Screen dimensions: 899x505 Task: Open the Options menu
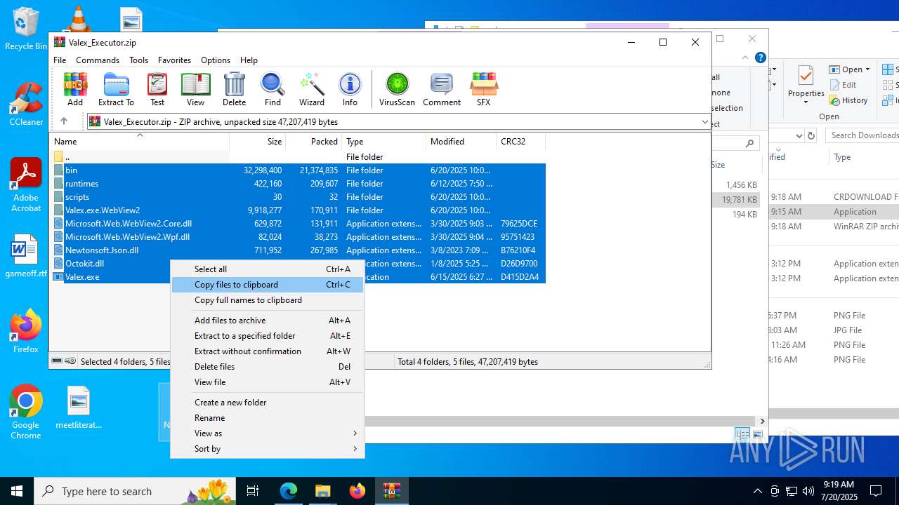pos(216,60)
